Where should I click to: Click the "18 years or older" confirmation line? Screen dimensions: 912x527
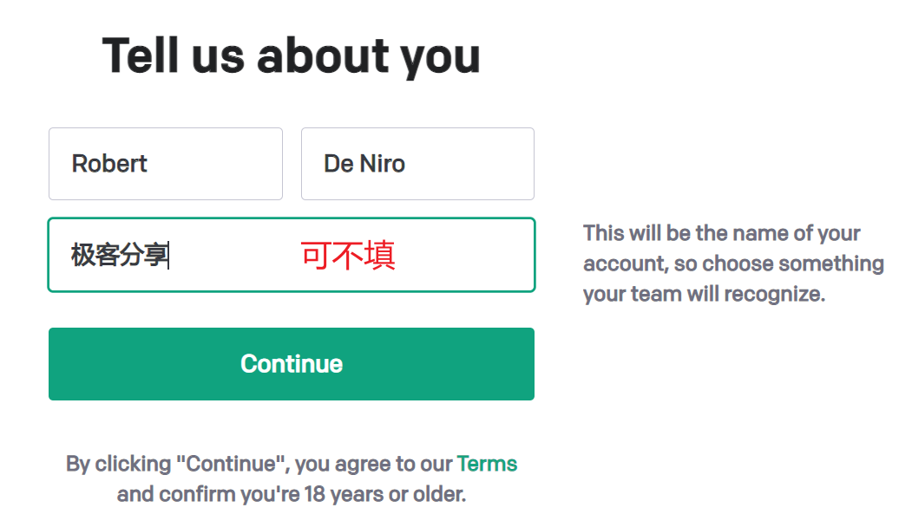(x=292, y=494)
